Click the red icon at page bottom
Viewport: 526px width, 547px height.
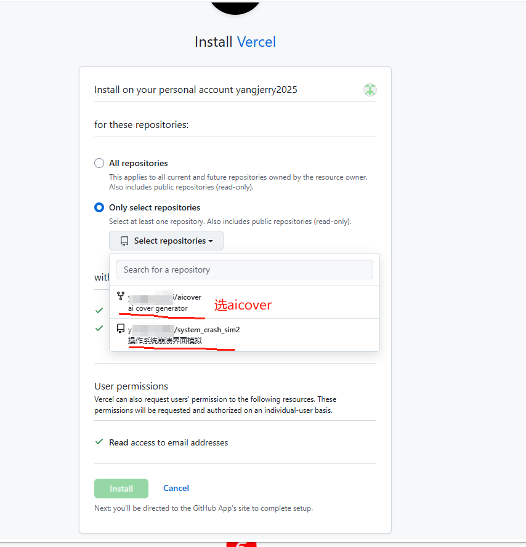point(241,543)
